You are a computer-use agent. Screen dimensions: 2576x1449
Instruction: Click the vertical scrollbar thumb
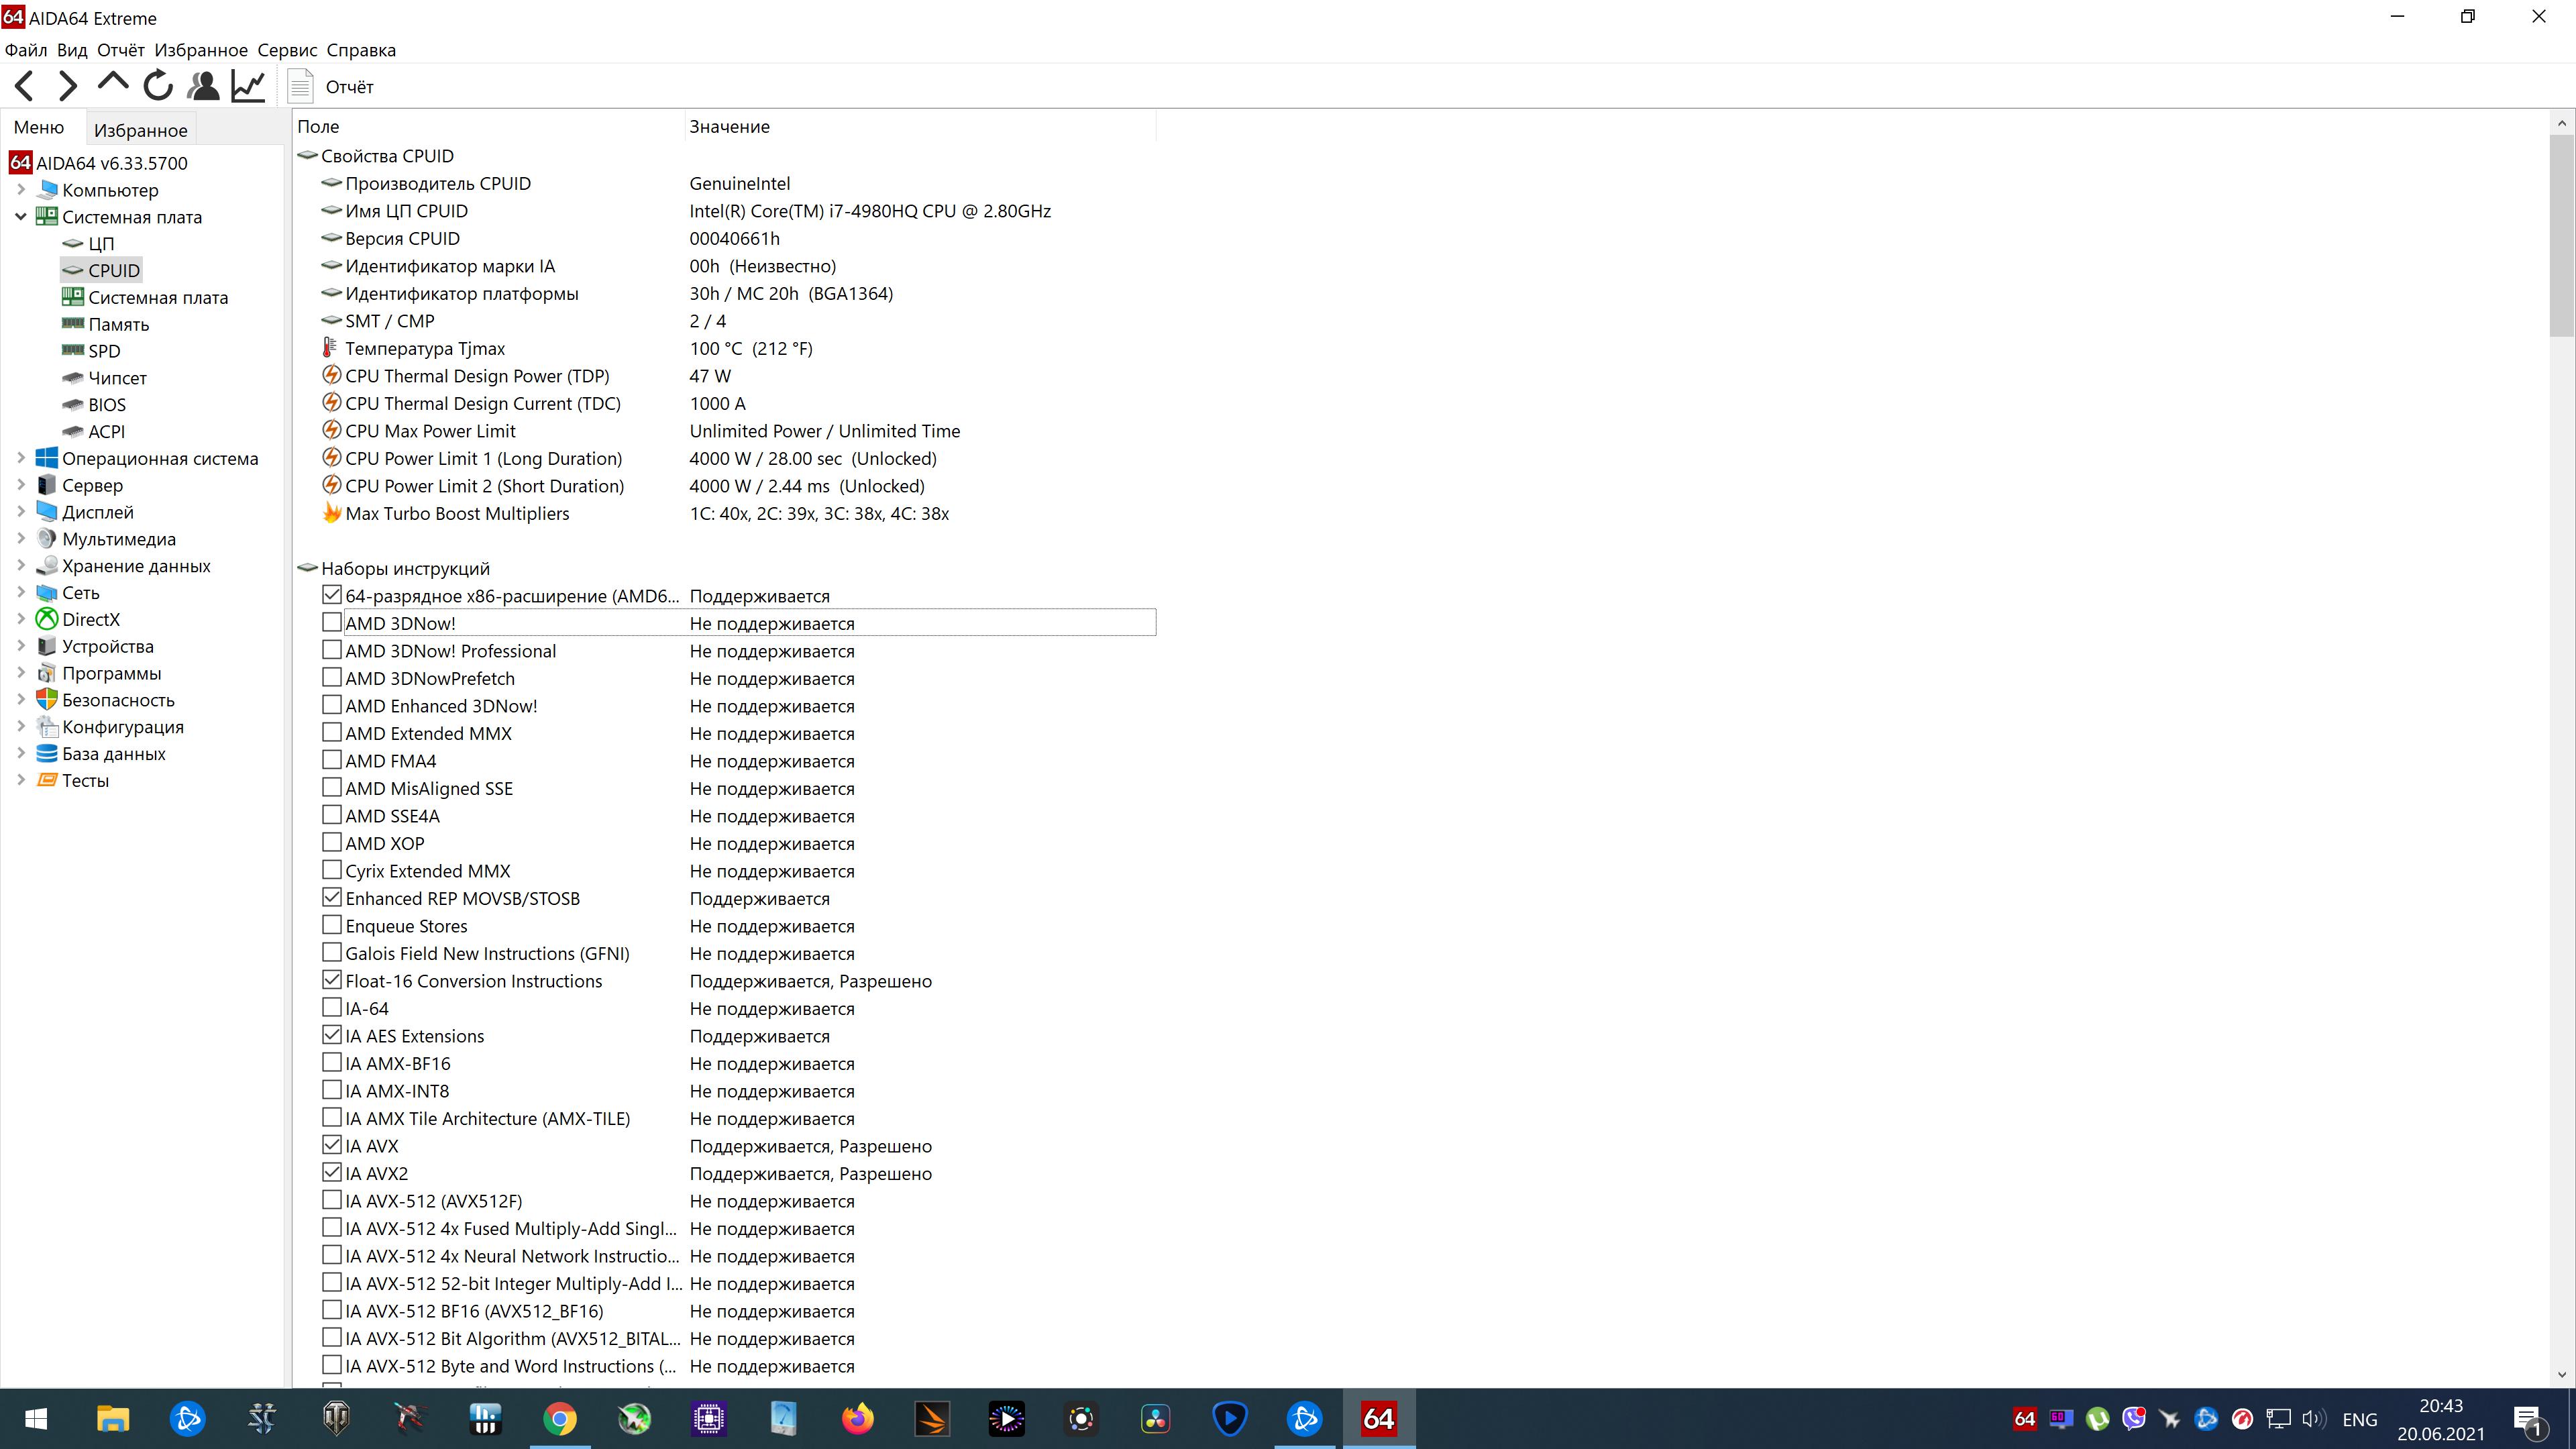[2561, 235]
